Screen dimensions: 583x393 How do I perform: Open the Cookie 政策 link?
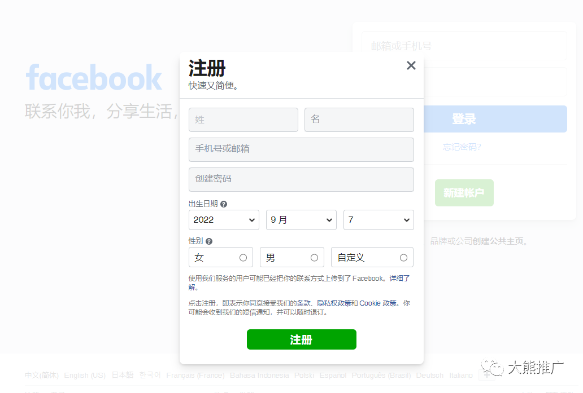(x=378, y=303)
